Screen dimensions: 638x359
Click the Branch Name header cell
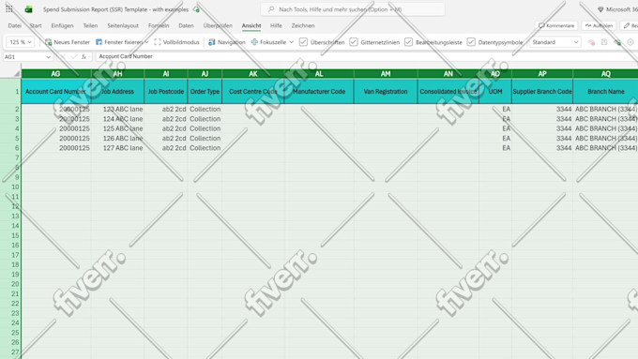click(605, 92)
